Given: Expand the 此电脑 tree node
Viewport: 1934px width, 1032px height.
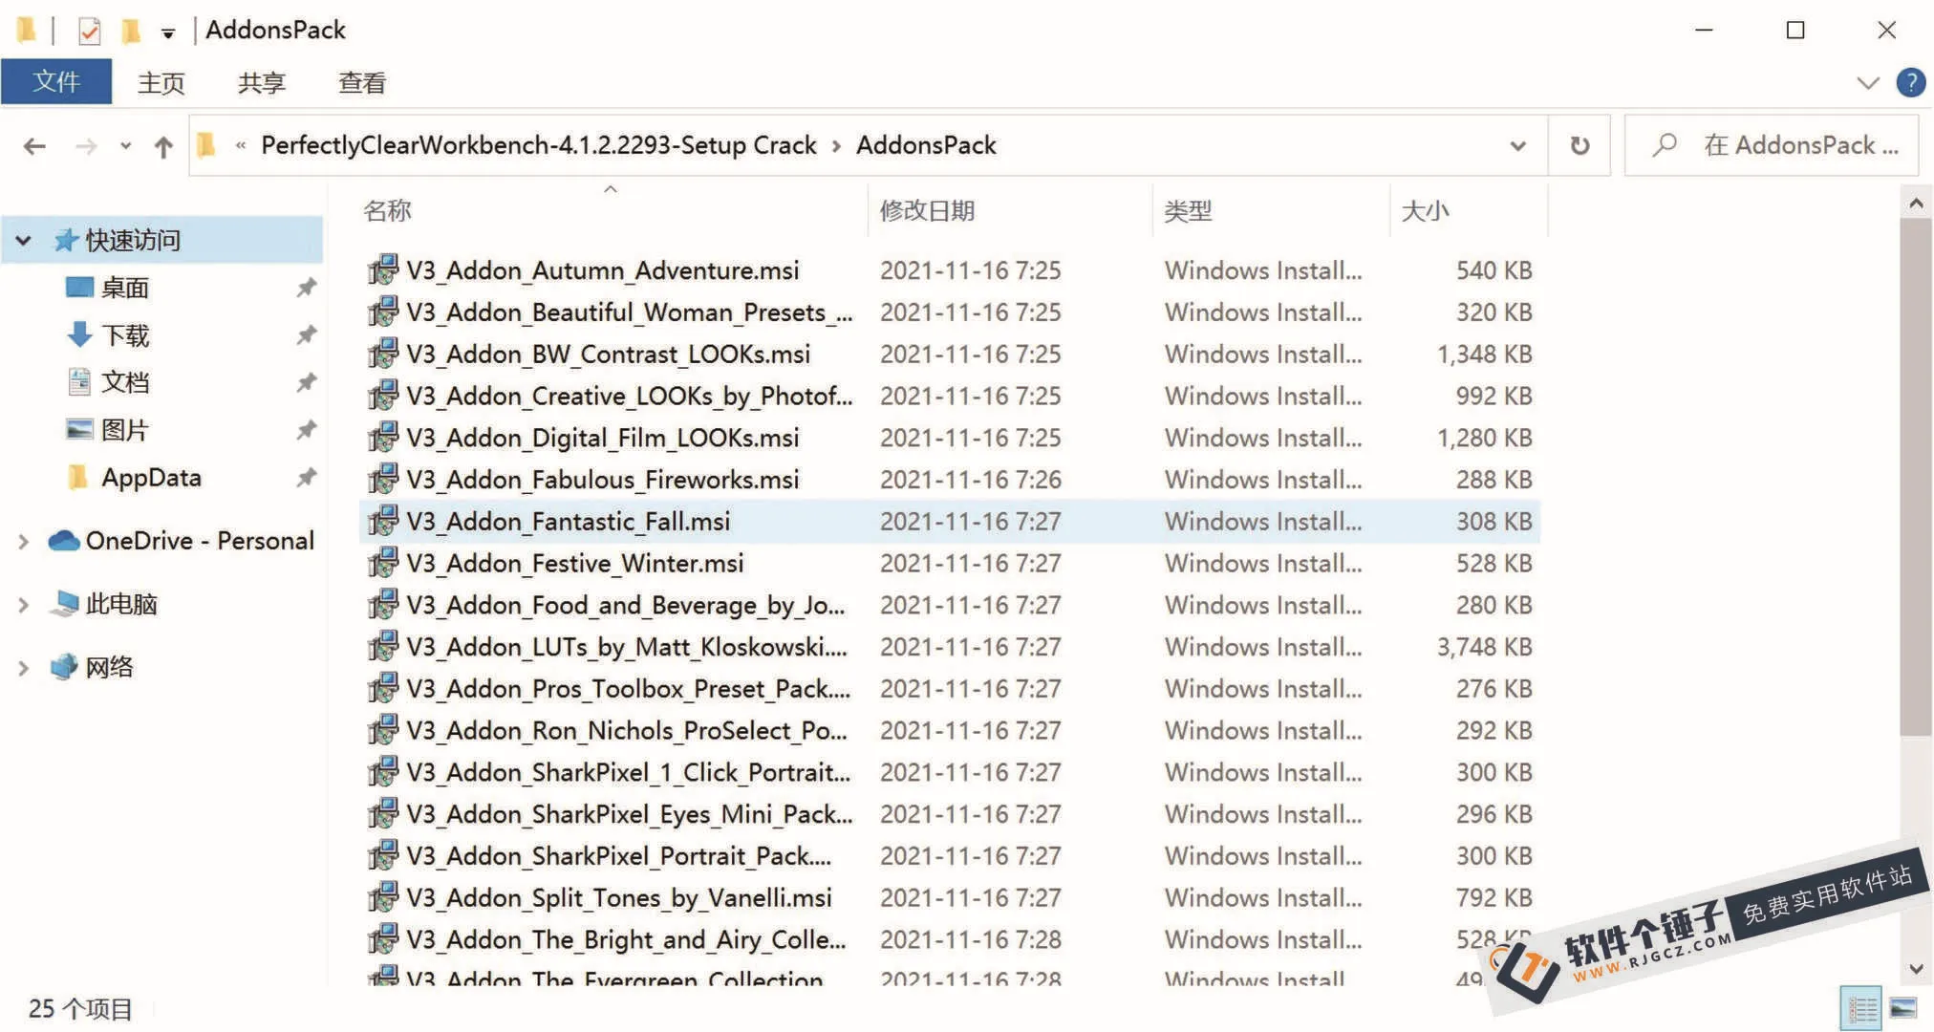Looking at the screenshot, I should [x=23, y=605].
